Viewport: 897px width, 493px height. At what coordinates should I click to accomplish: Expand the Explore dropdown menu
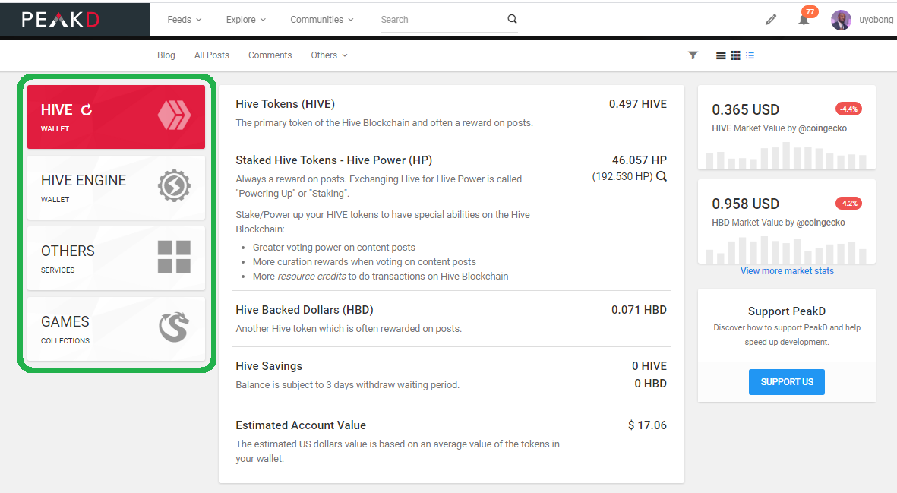[x=246, y=20]
